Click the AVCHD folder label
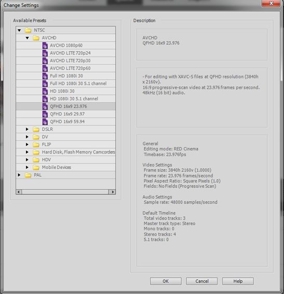This screenshot has height=294, width=284. (x=49, y=38)
